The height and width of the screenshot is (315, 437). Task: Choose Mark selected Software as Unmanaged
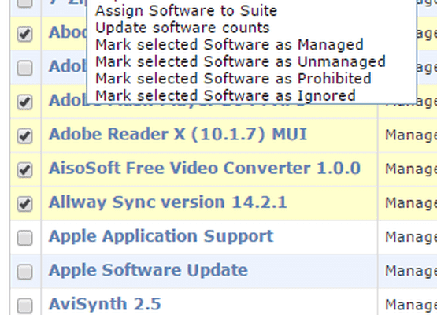(240, 62)
